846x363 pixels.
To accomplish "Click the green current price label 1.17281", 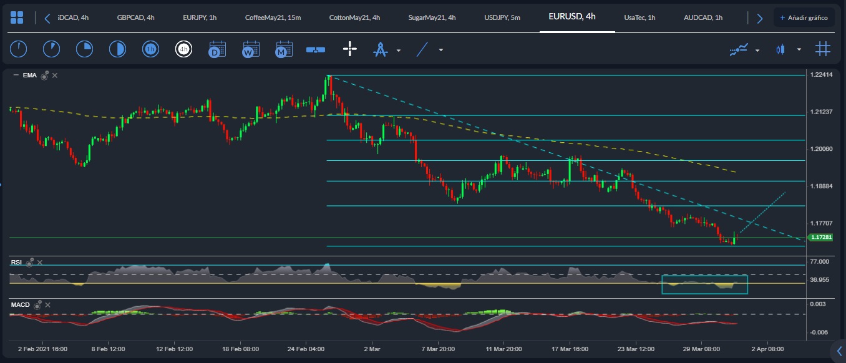I will tap(820, 237).
